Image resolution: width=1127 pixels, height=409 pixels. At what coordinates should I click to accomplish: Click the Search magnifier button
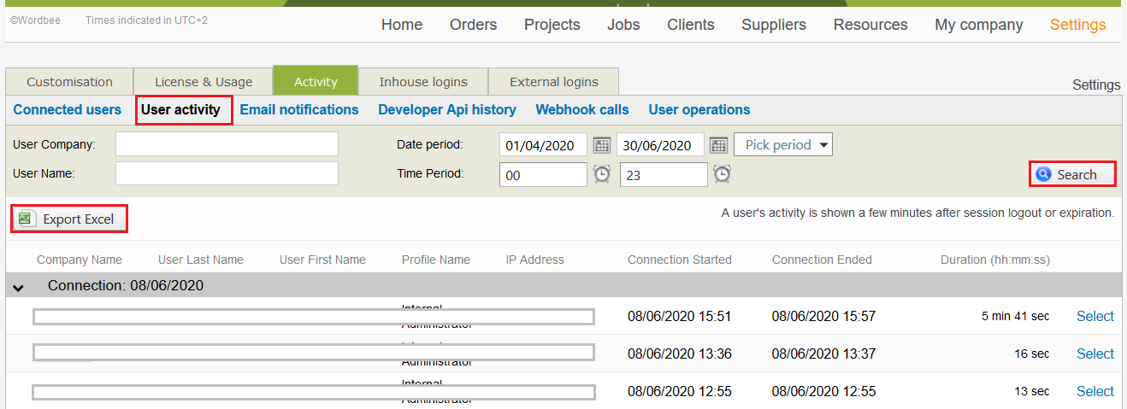1072,174
